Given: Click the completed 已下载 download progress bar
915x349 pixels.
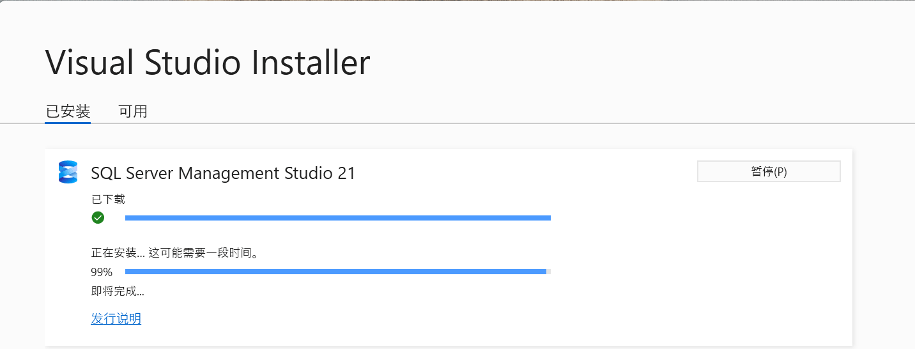Looking at the screenshot, I should [338, 218].
